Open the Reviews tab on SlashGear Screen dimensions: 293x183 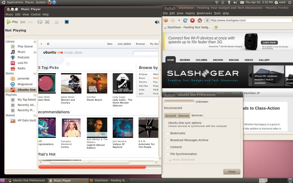pyautogui.click(x=185, y=60)
